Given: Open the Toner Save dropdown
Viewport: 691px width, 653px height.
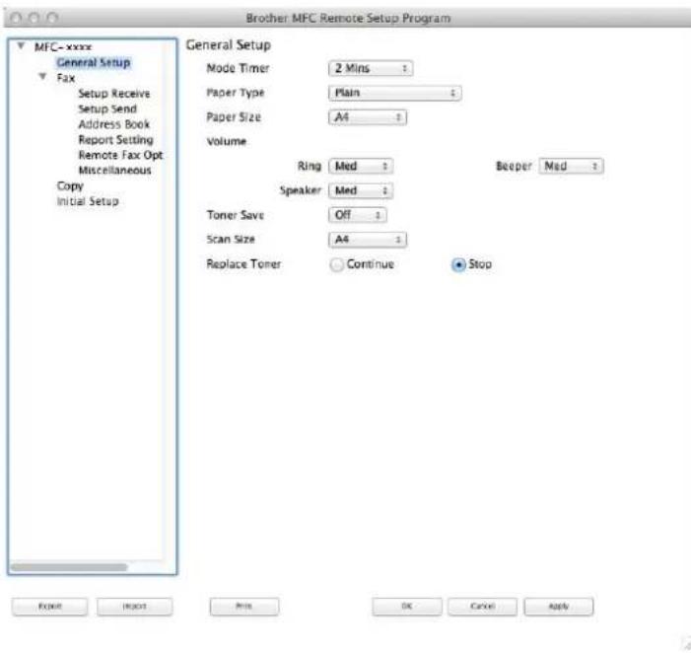Looking at the screenshot, I should [x=358, y=215].
